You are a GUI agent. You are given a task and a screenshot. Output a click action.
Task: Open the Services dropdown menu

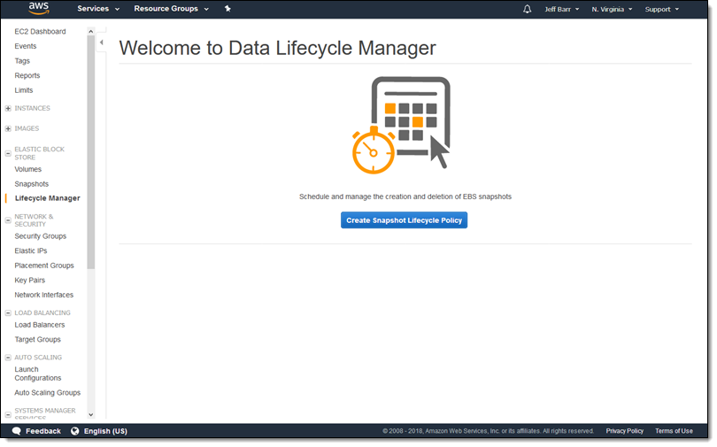coord(97,9)
